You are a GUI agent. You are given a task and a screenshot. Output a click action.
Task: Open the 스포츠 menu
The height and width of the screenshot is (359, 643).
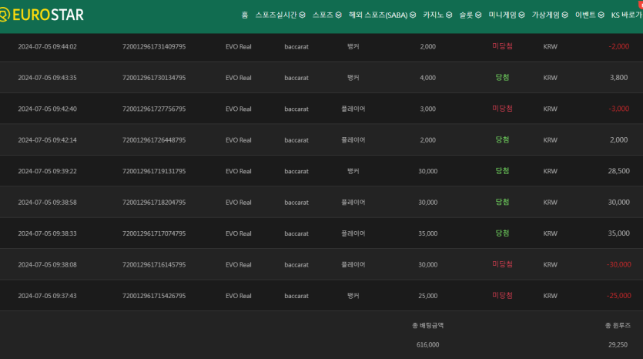click(x=323, y=15)
